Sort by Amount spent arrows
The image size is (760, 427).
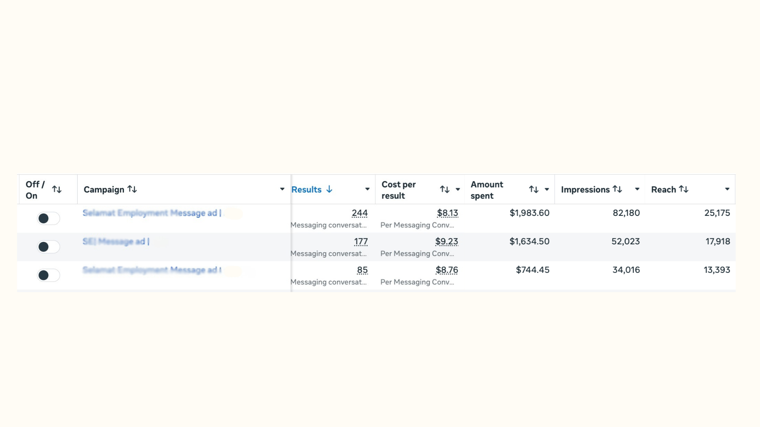point(534,189)
